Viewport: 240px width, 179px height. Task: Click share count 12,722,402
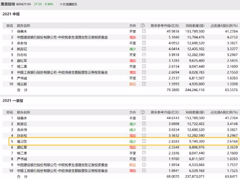coord(196,124)
